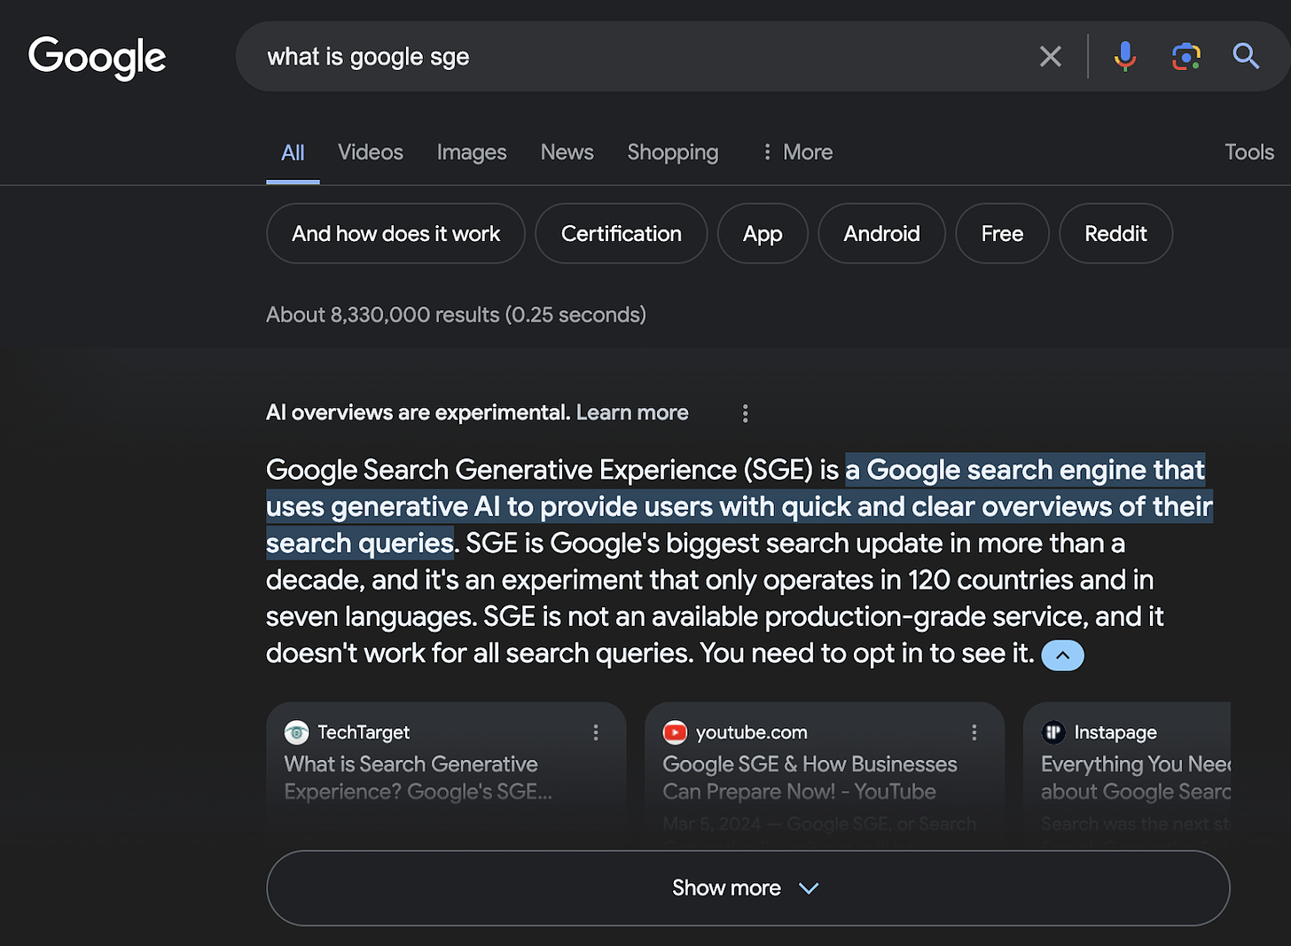Expand the 'Show more' section
1291x946 pixels.
pyautogui.click(x=746, y=887)
